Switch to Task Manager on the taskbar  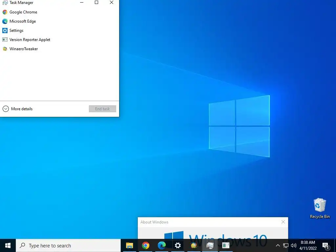pos(210,245)
